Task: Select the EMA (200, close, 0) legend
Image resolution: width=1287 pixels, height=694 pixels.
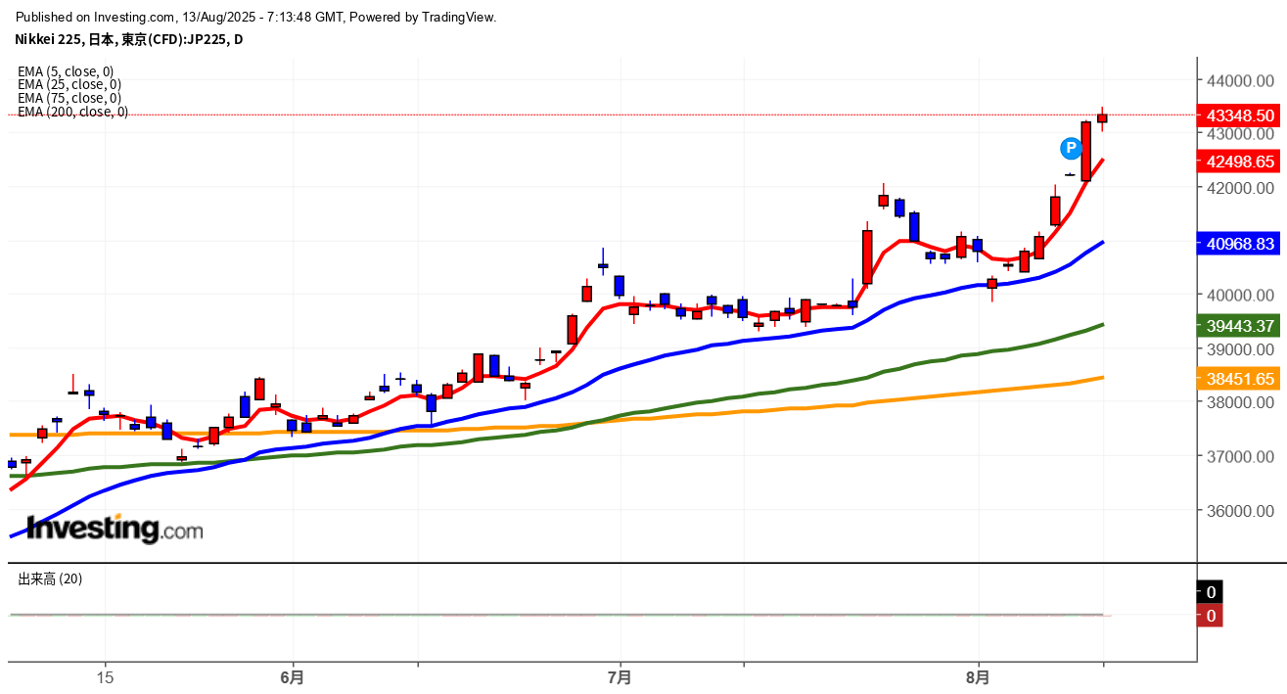Action: (x=72, y=112)
